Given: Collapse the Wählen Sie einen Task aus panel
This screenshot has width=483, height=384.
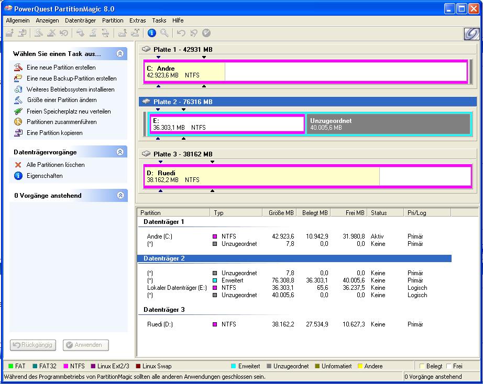Looking at the screenshot, I should tap(120, 53).
